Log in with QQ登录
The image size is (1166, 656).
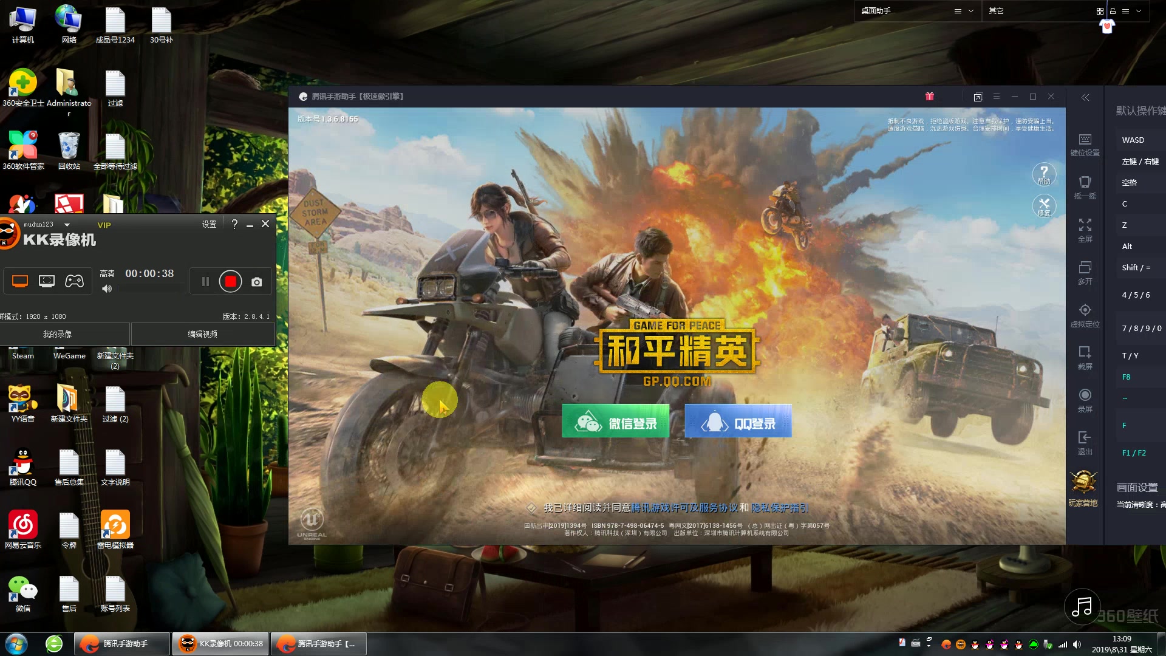click(x=738, y=421)
